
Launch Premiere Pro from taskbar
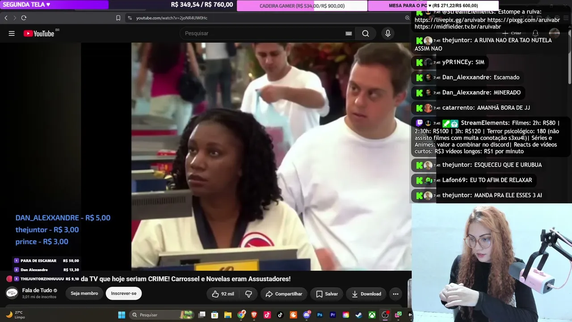[x=332, y=315]
